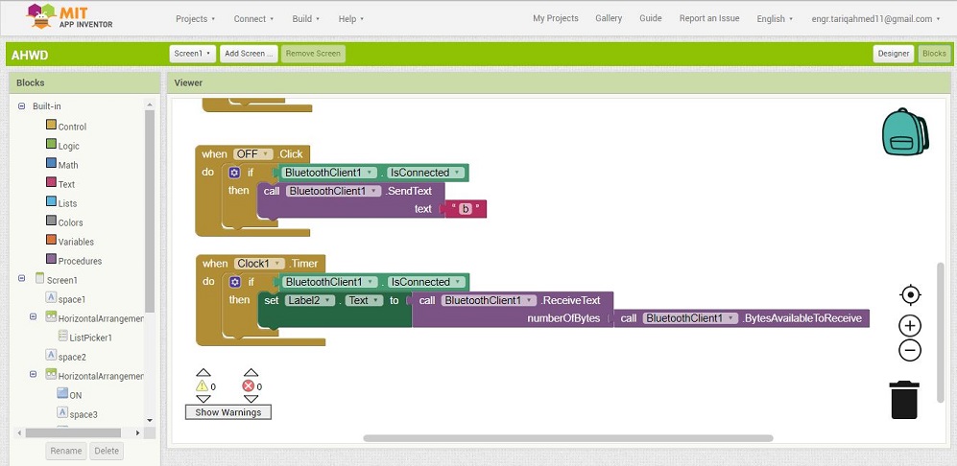Go to next error with down arrow
Screen dimensions: 957x466
click(251, 399)
